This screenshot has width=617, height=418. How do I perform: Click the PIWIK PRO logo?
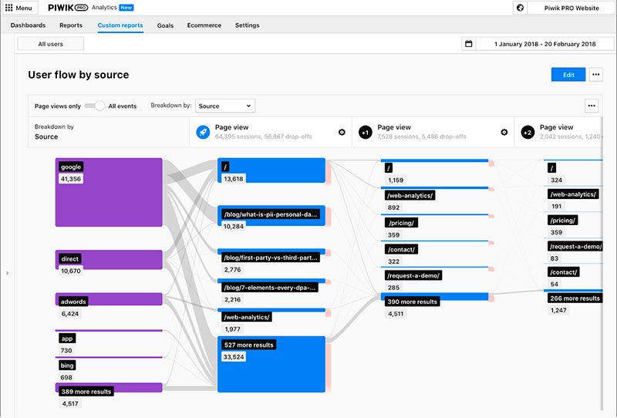[68, 8]
